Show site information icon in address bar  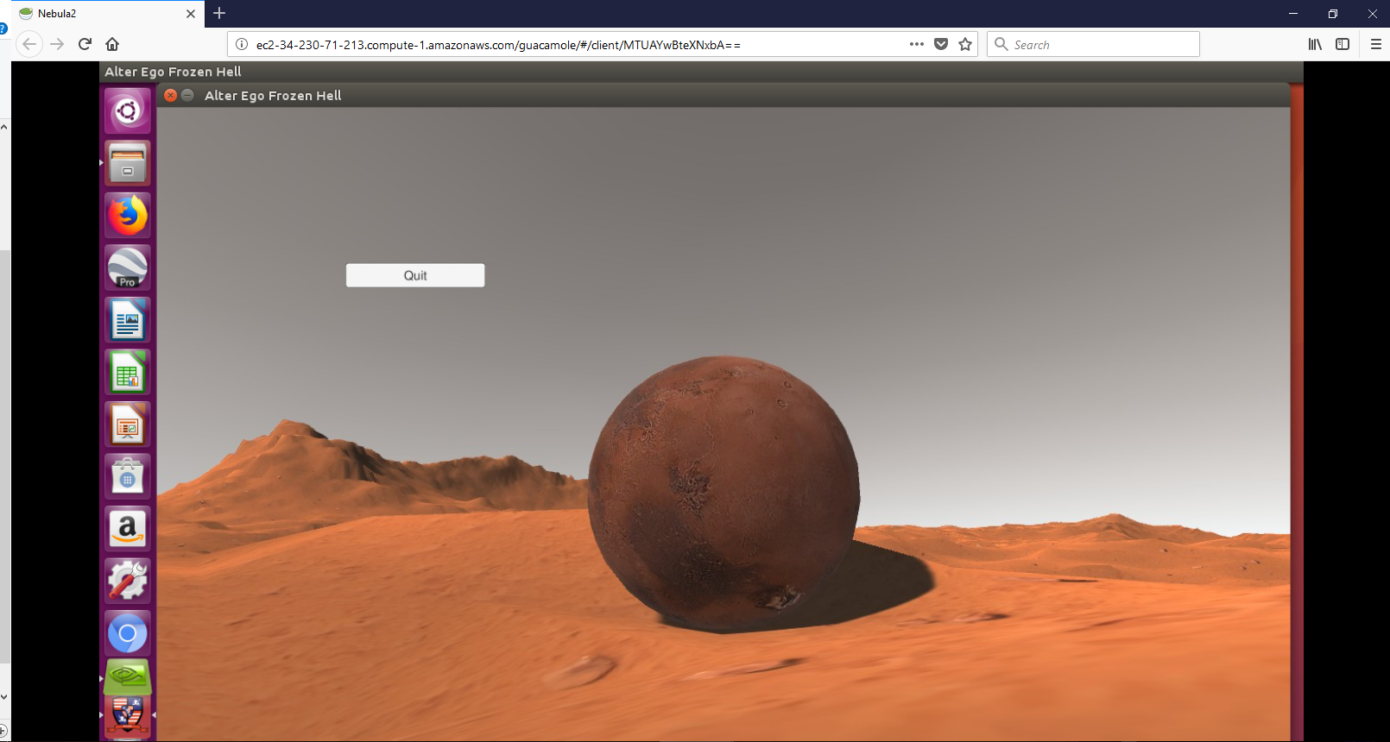tap(242, 44)
